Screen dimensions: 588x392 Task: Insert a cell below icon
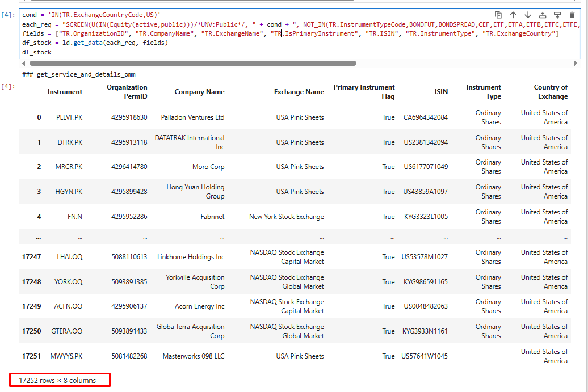coord(557,15)
